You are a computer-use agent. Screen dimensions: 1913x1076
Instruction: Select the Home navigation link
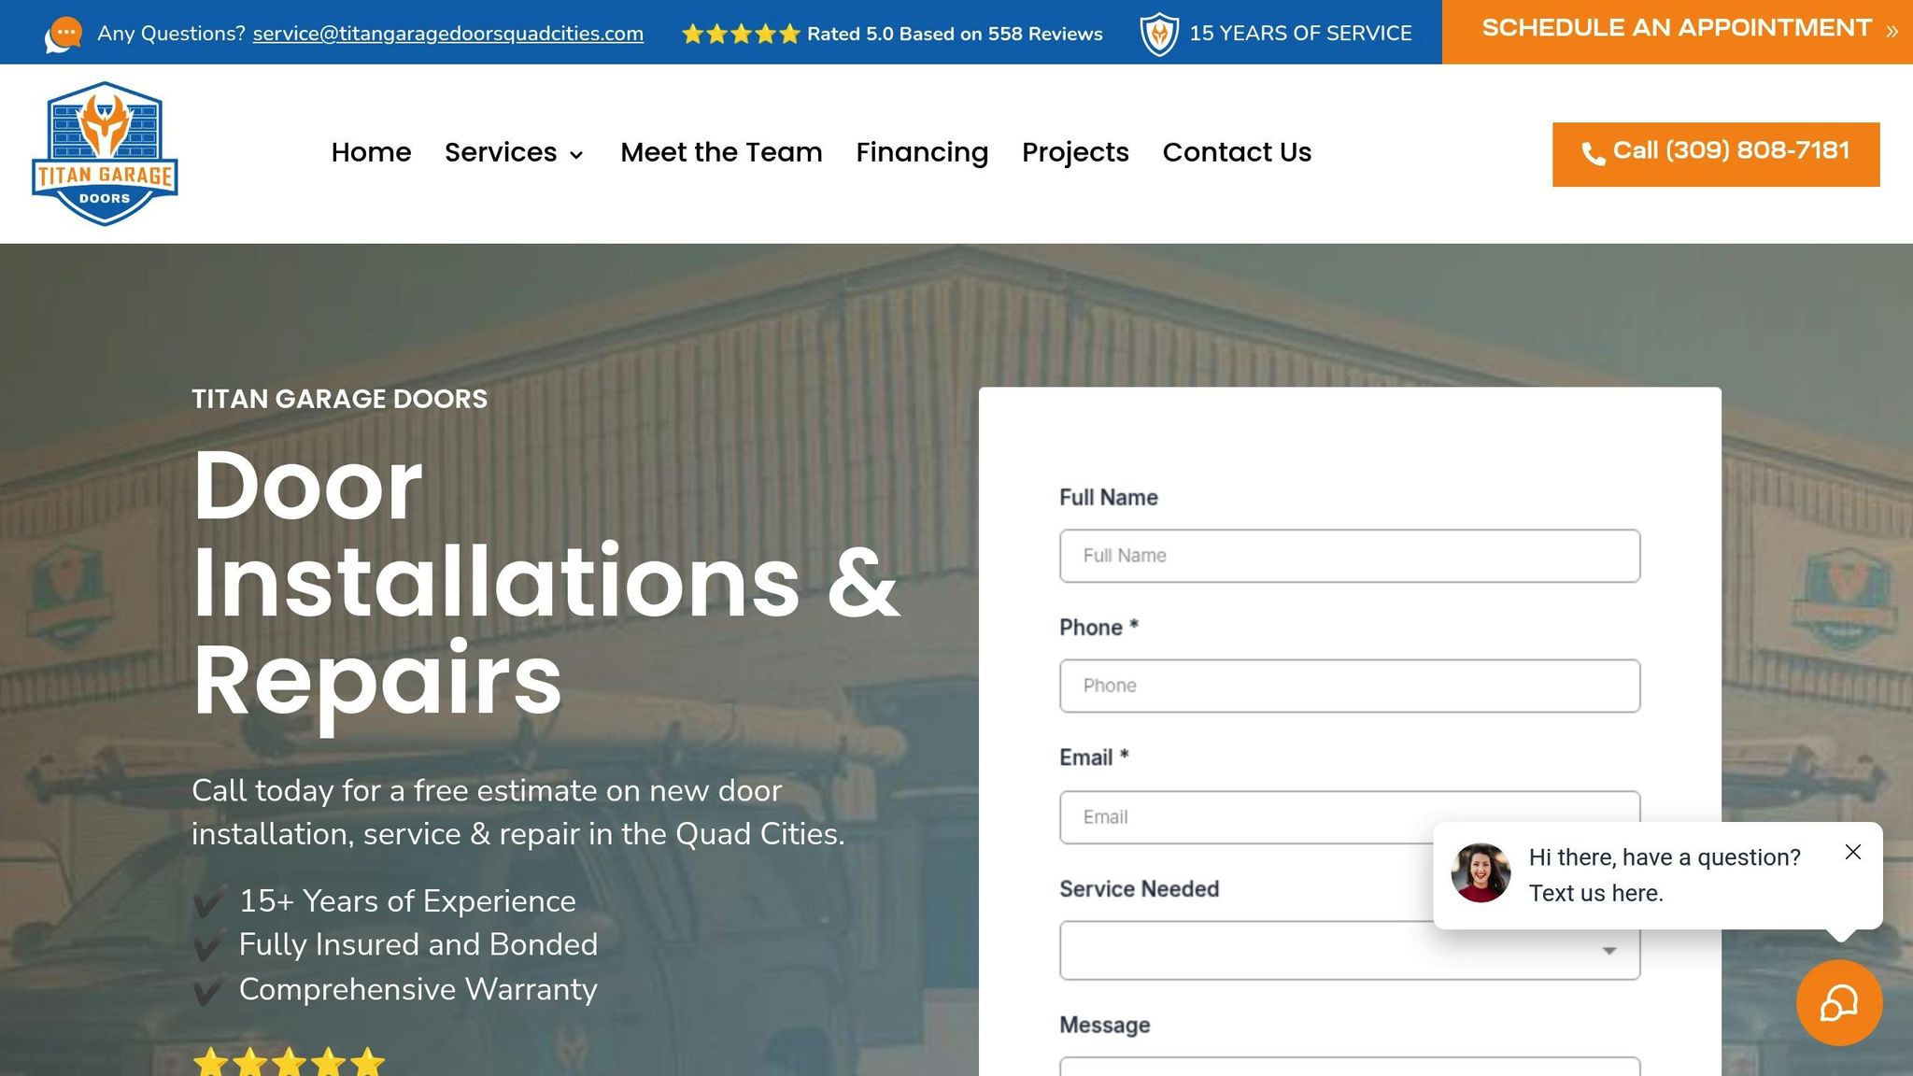pyautogui.click(x=371, y=152)
